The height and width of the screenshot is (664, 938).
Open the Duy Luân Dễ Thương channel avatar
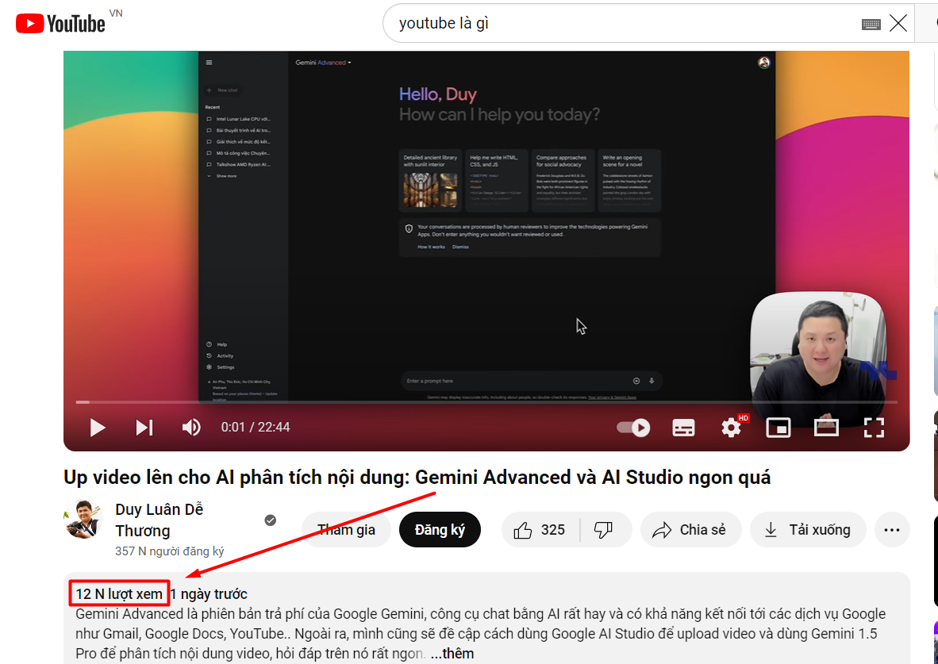(x=83, y=520)
